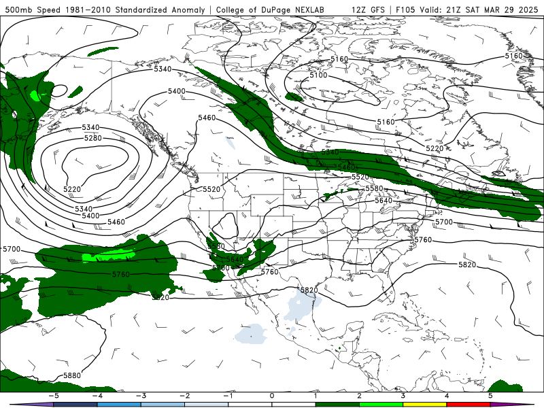Click the colorbar tick label '-1'
The image size is (544, 408).
tap(228, 396)
